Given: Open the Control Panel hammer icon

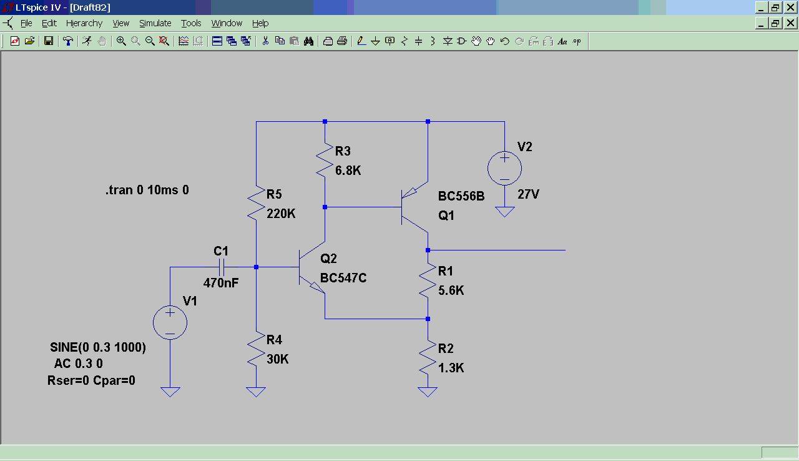Looking at the screenshot, I should 68,41.
